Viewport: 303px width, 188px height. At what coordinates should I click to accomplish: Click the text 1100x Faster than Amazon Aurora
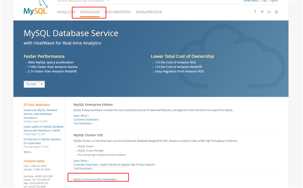52,67
